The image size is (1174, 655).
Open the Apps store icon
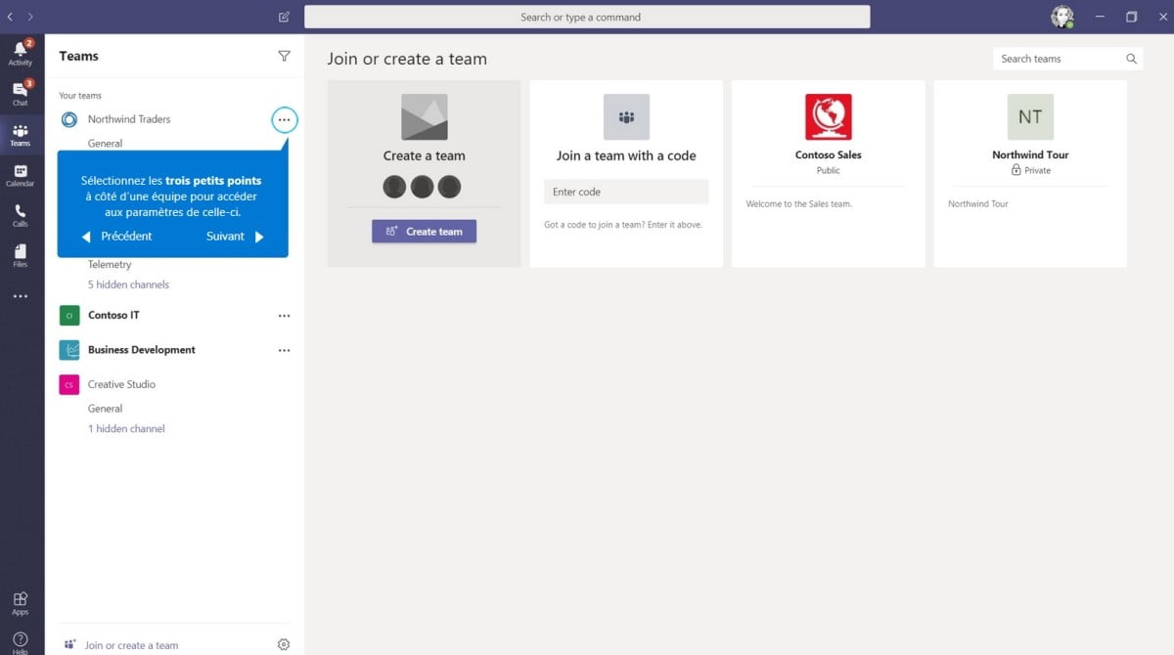click(21, 603)
